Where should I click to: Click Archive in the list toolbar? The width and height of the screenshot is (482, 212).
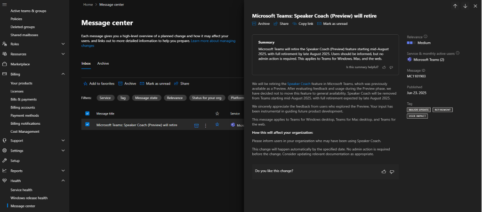127,83
